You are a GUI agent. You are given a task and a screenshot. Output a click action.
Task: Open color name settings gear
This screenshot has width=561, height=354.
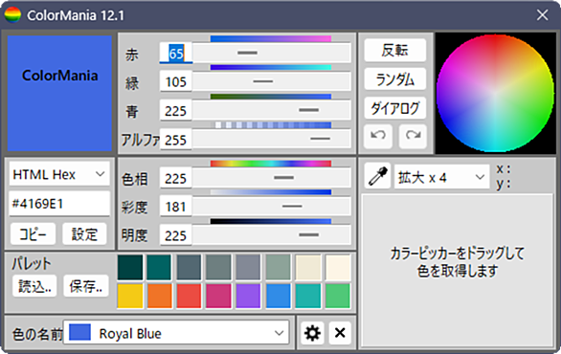tap(312, 333)
